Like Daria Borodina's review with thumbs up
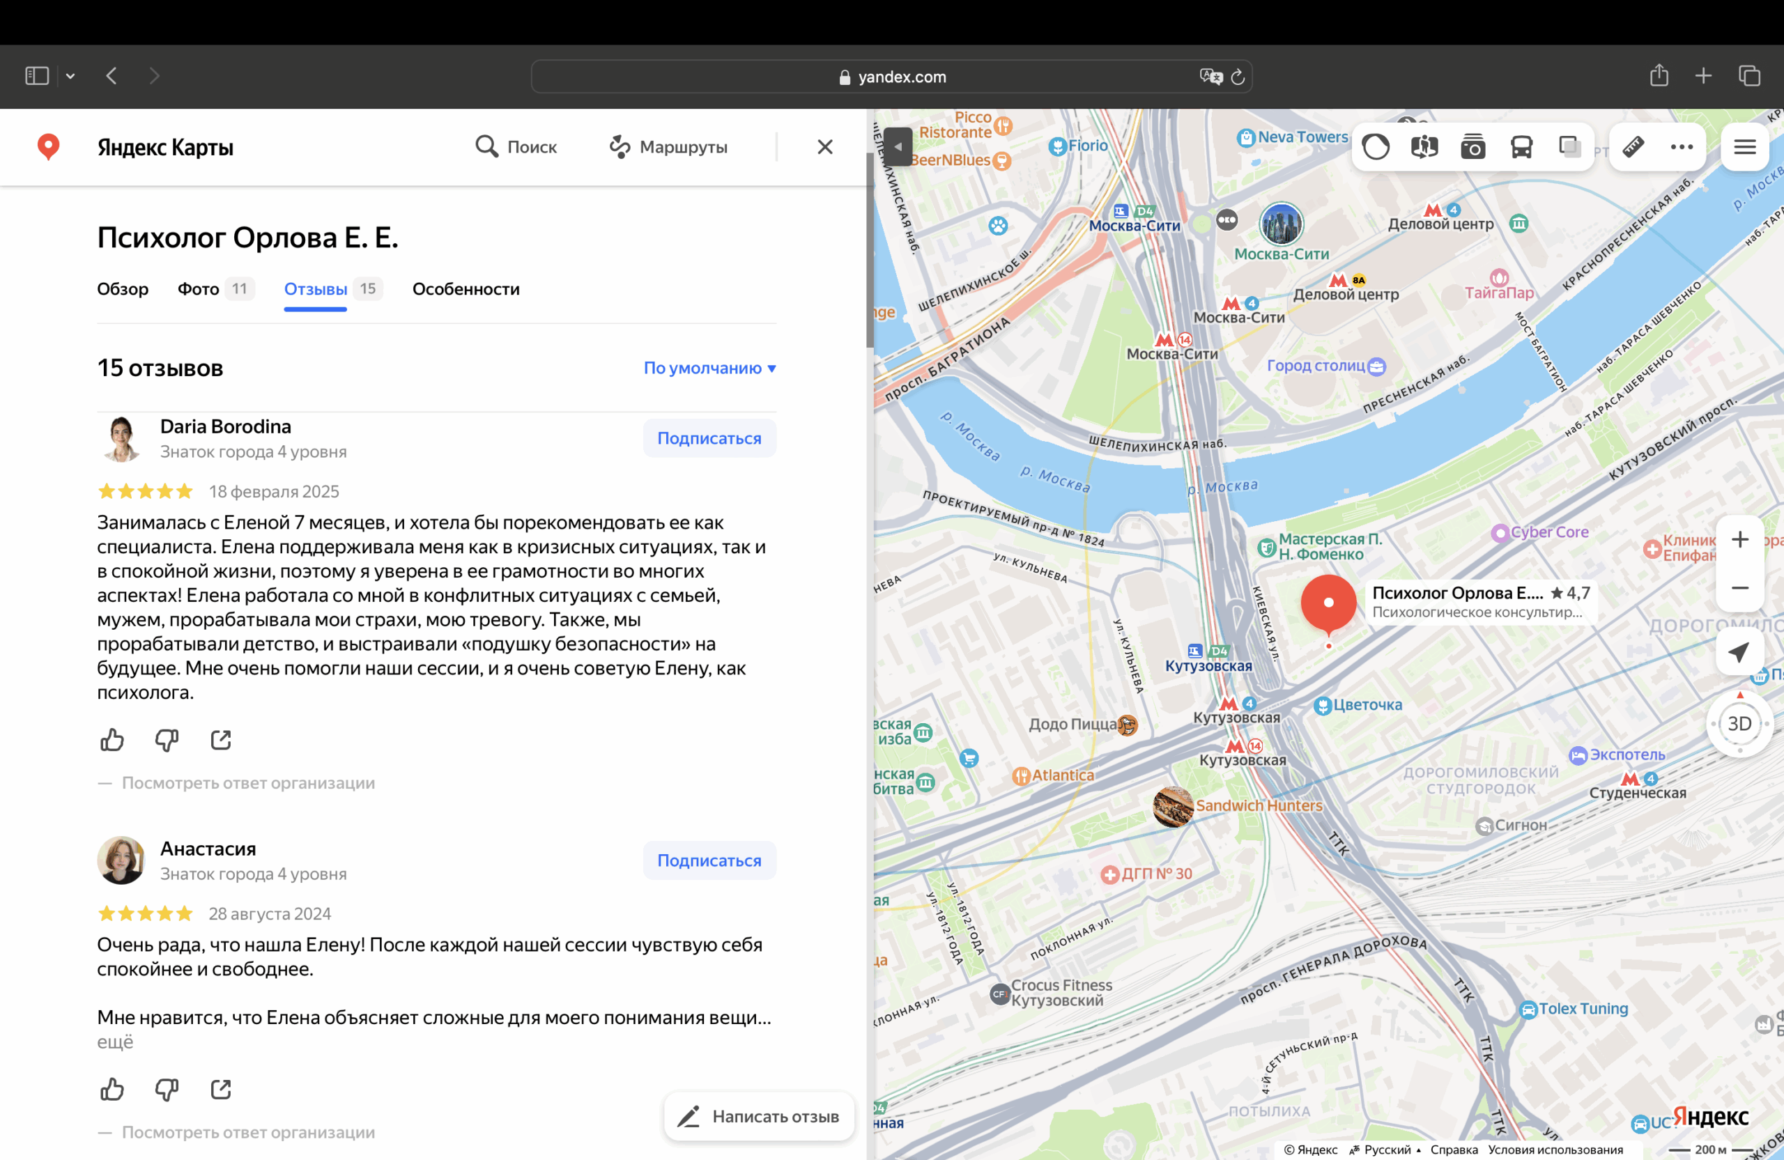The height and width of the screenshot is (1160, 1784). point(111,741)
